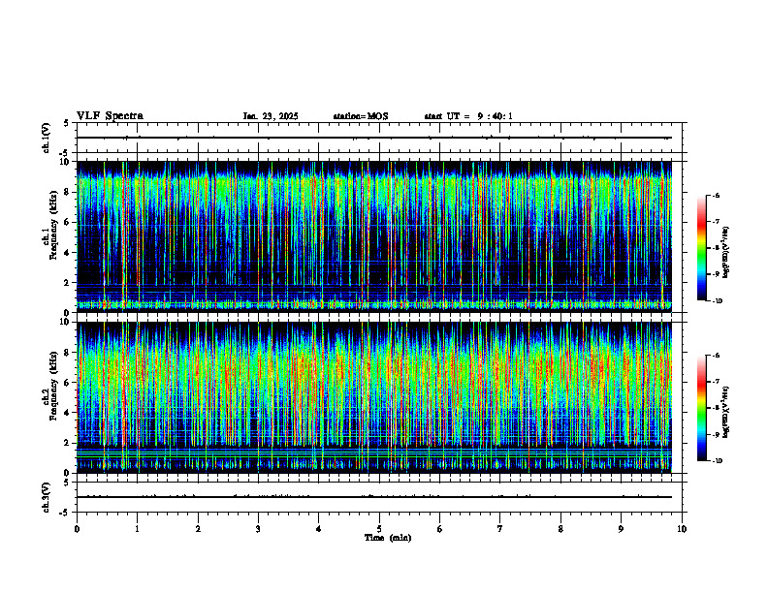Click ch.2 frequency axis "10" tick label

click(66, 322)
